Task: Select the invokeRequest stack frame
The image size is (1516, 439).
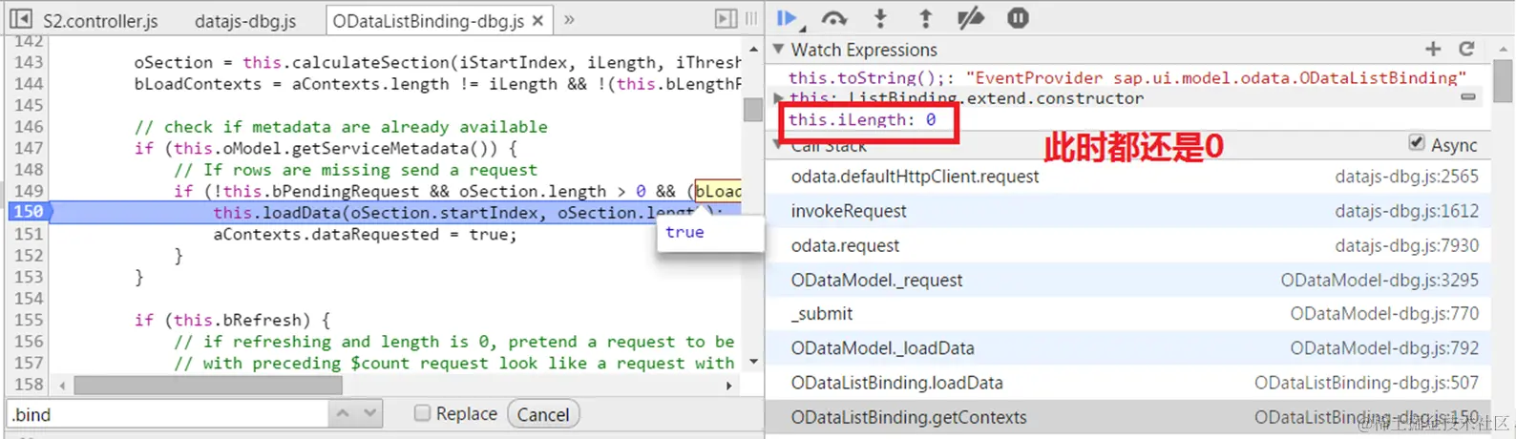Action: pos(1127,211)
